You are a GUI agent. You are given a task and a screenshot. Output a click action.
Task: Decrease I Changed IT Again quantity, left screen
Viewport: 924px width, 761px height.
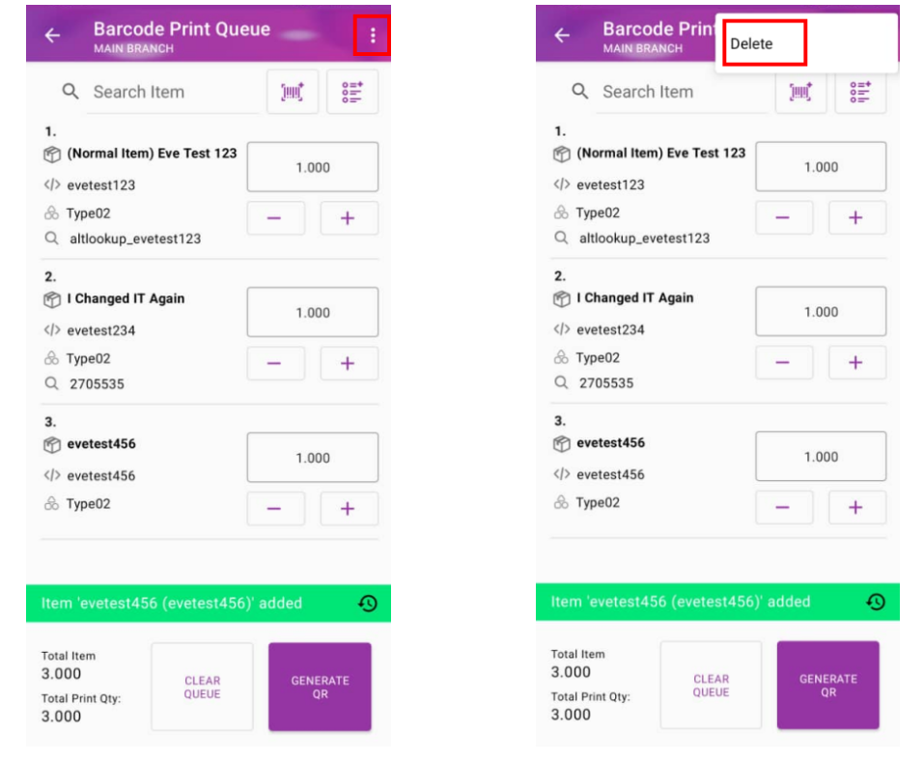[275, 363]
